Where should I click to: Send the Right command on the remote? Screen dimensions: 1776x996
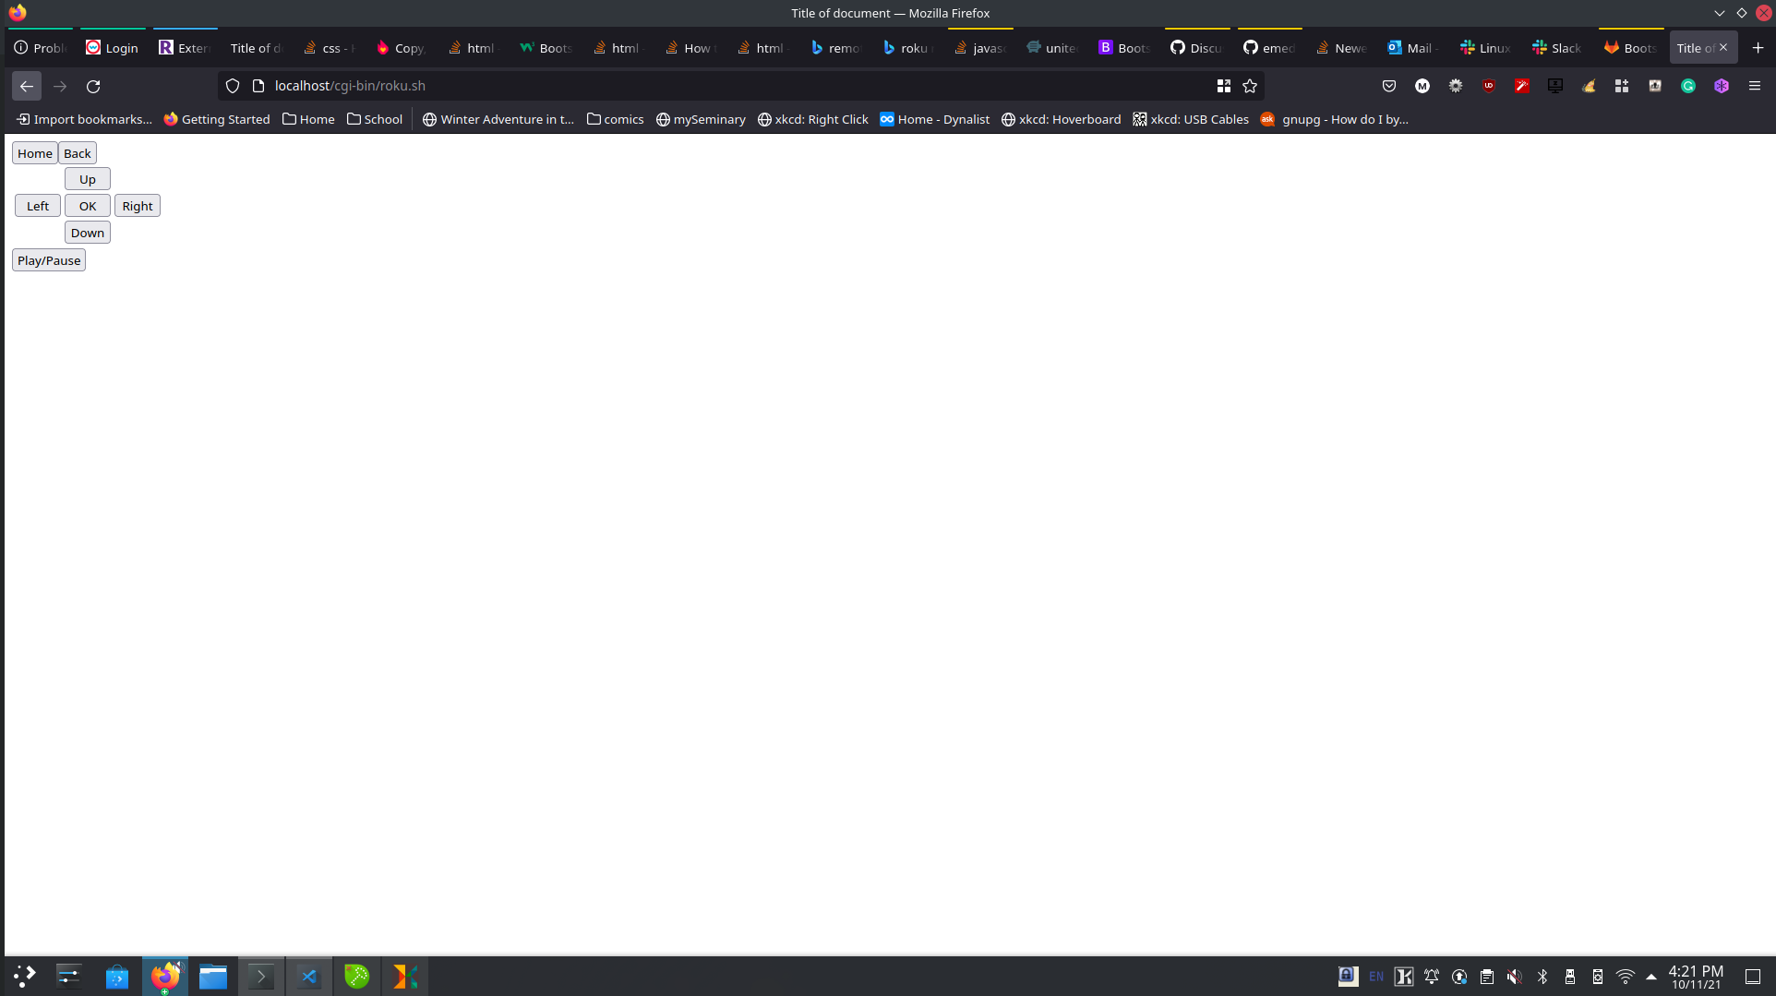138,206
